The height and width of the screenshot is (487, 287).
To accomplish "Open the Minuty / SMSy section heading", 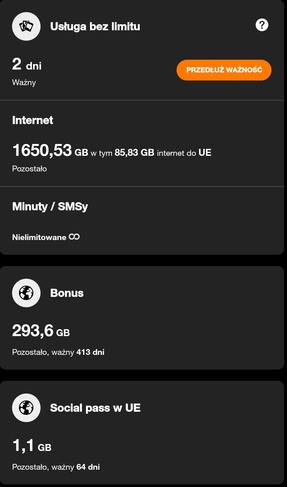I will click(x=50, y=207).
